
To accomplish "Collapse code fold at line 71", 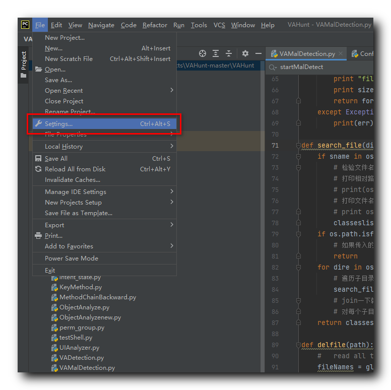I will click(x=298, y=145).
